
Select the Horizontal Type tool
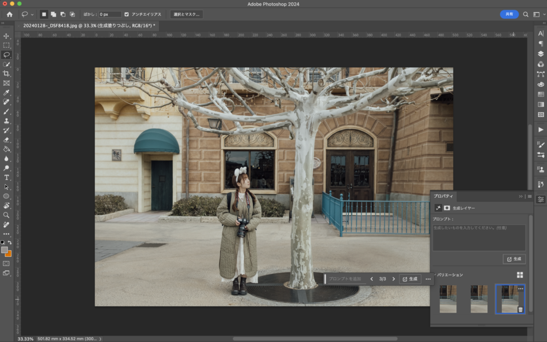click(7, 178)
